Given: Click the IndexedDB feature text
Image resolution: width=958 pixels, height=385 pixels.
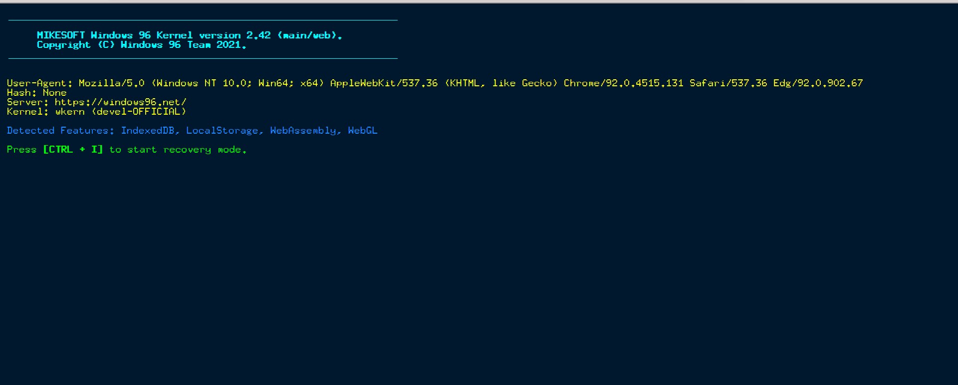Looking at the screenshot, I should [x=148, y=131].
